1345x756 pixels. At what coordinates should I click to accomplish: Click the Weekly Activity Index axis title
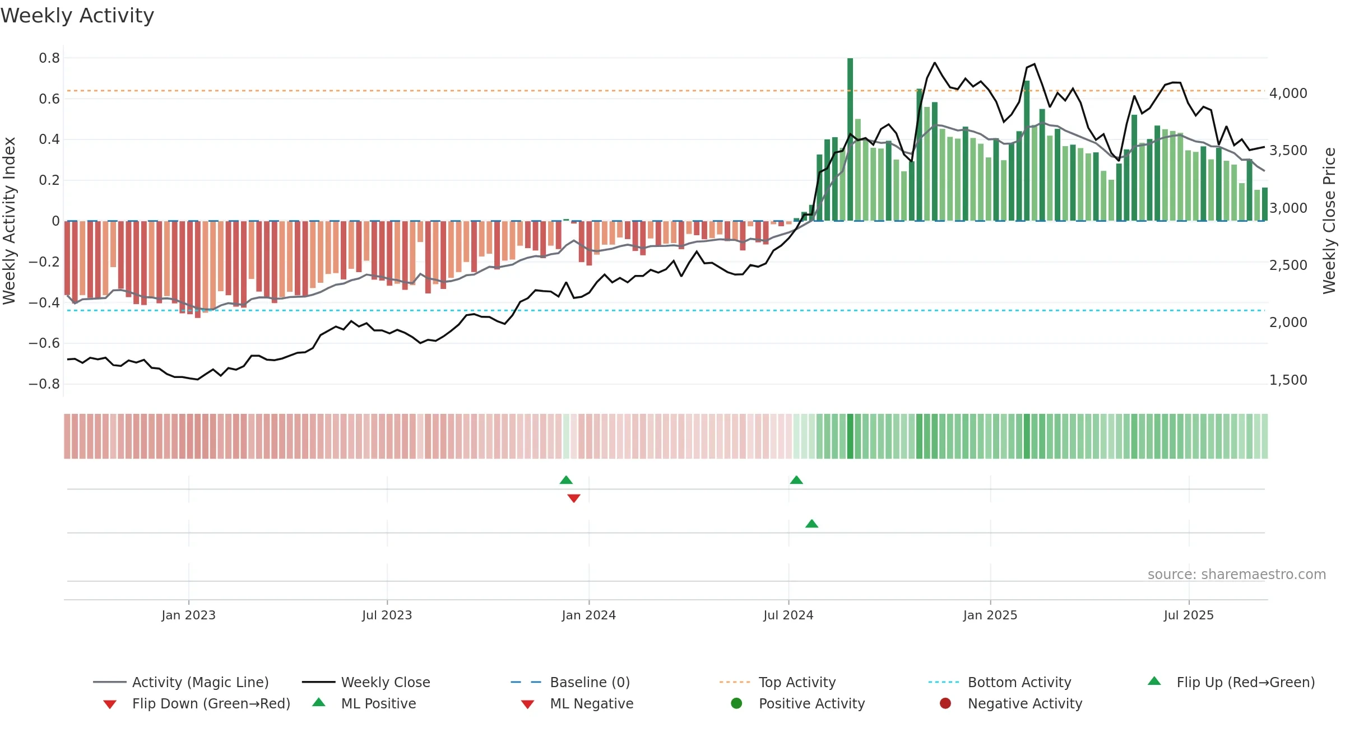[9, 221]
